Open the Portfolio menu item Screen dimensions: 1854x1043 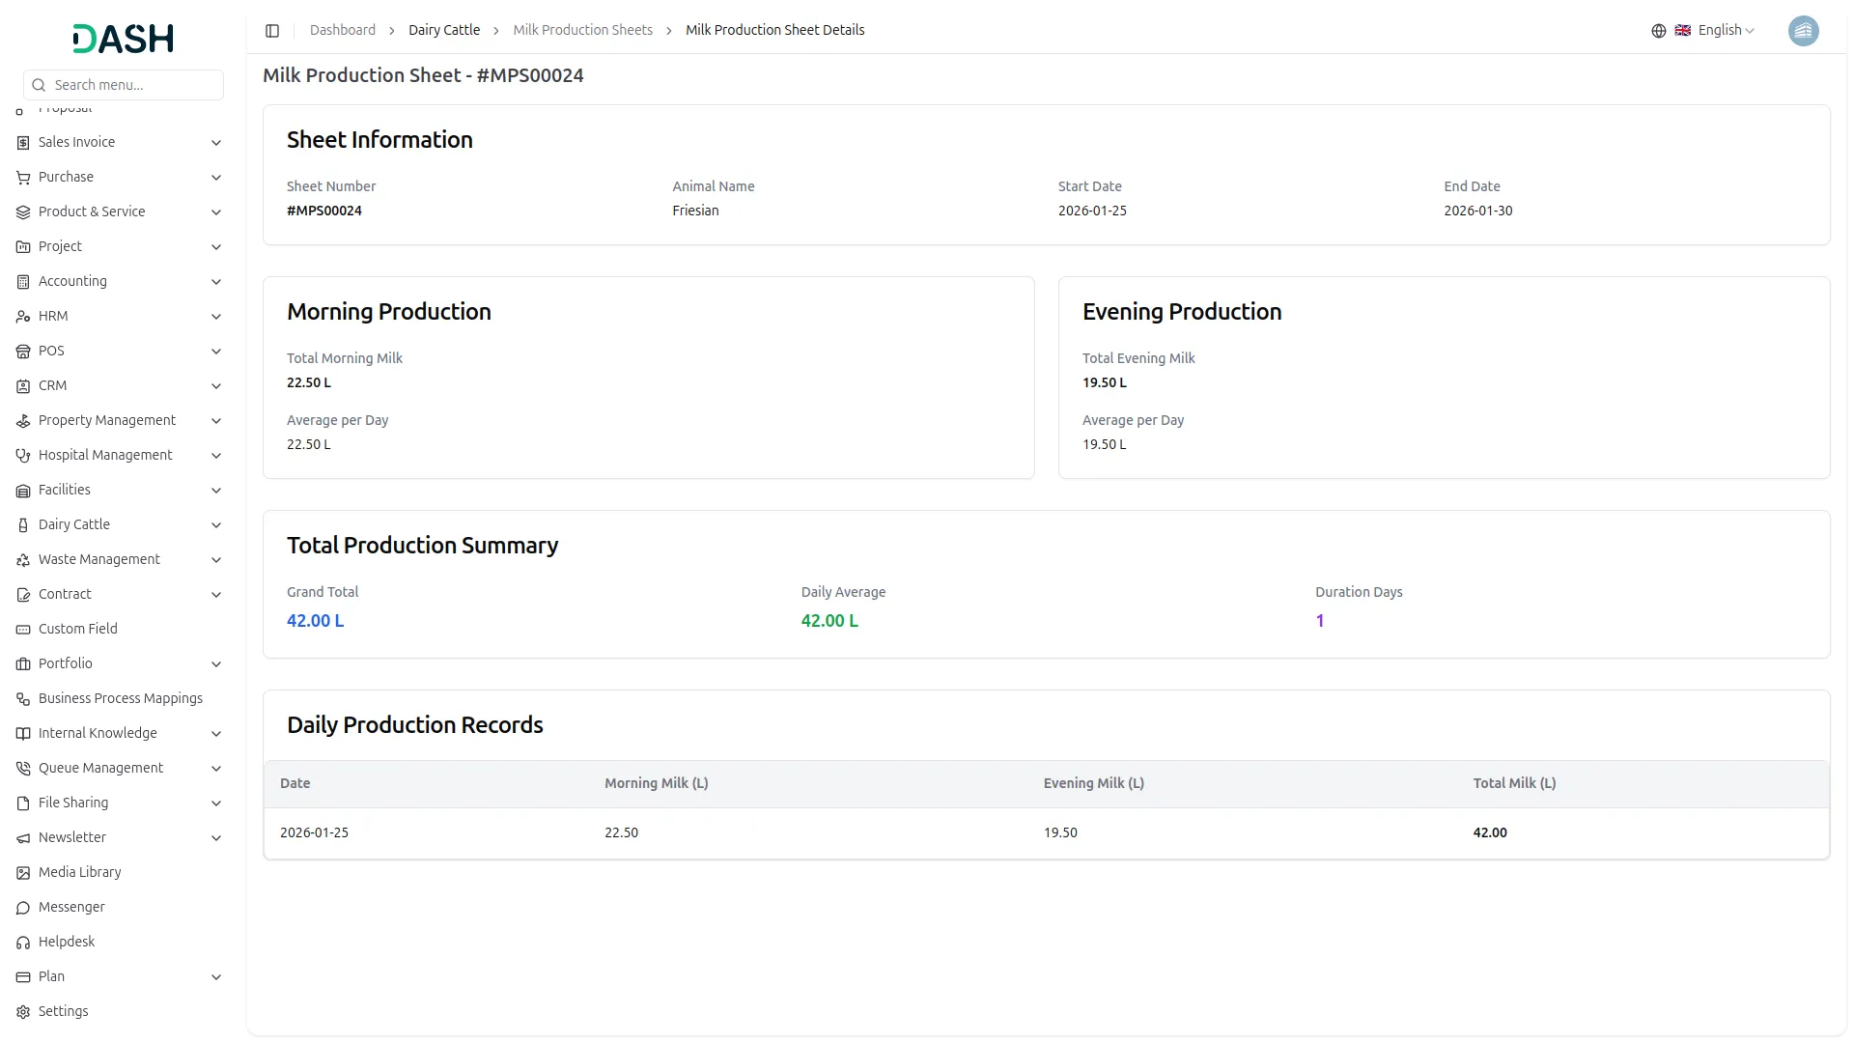(120, 663)
